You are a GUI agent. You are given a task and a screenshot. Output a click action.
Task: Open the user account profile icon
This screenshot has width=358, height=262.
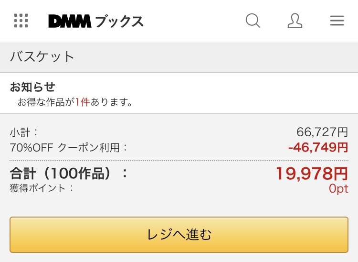[x=295, y=21]
